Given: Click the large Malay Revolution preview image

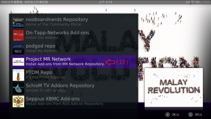Looking at the screenshot, I should (173, 88).
